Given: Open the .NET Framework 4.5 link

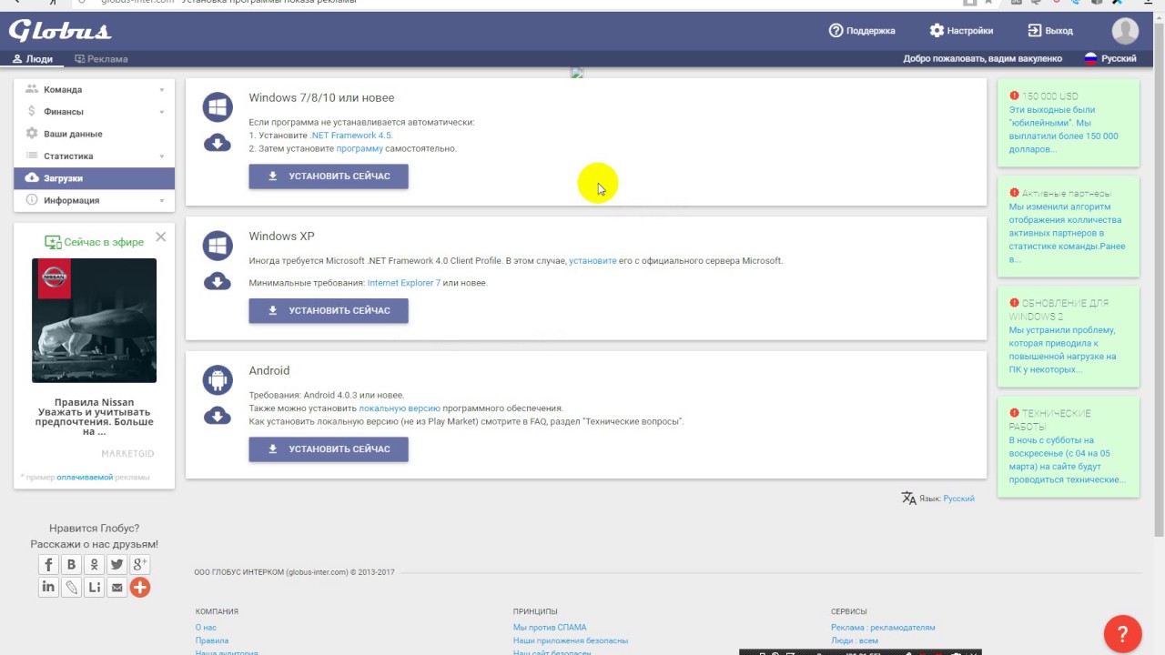Looking at the screenshot, I should tap(350, 136).
